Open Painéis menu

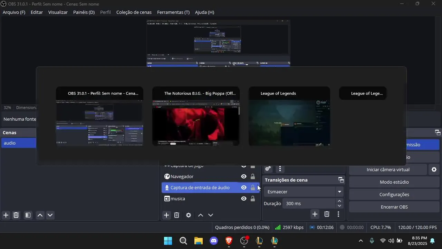coord(84,12)
